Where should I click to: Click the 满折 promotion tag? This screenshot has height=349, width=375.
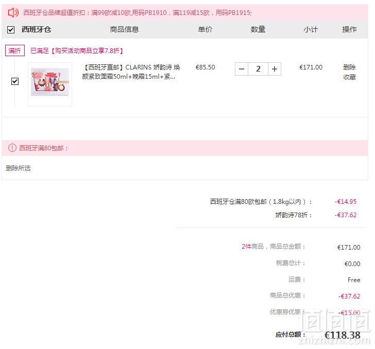15,50
